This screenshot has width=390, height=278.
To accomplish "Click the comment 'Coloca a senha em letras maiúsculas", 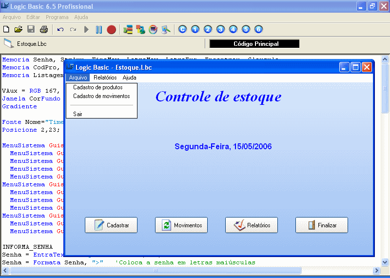I will tap(185, 262).
